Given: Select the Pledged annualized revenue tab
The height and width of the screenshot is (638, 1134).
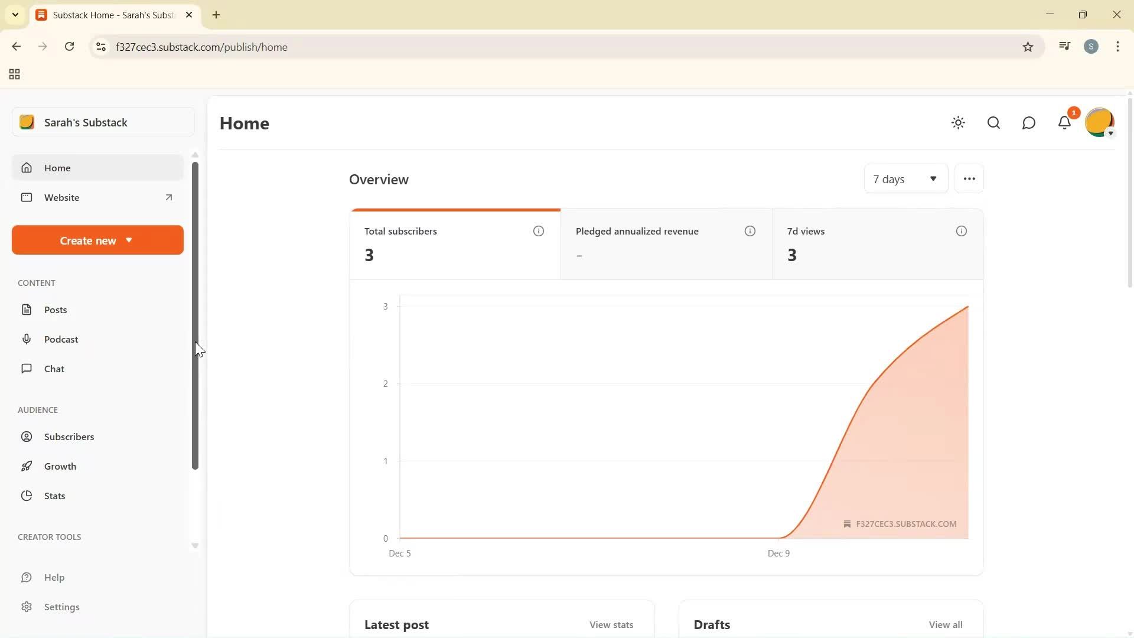Looking at the screenshot, I should pos(666,243).
